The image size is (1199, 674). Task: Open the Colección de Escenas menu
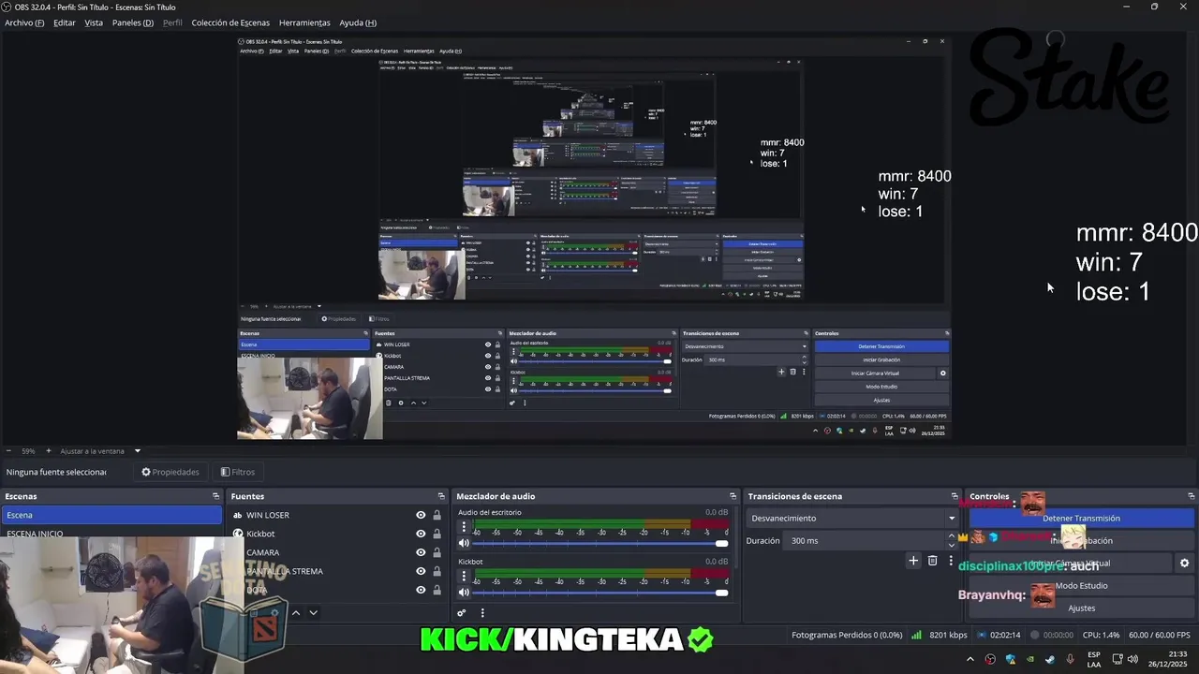coord(230,22)
